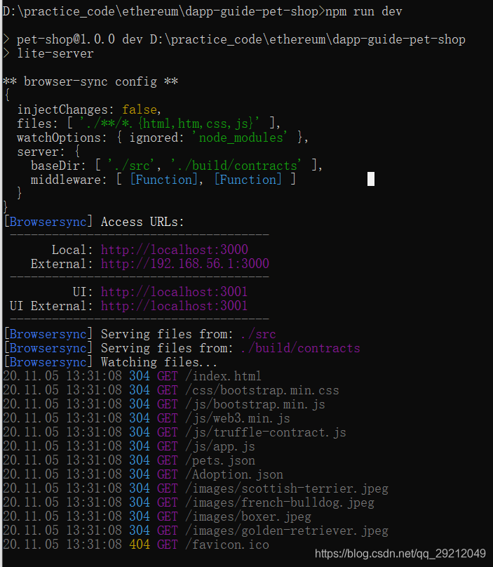
Task: Click the 'node_modules' ignored value
Action: pyautogui.click(x=239, y=138)
